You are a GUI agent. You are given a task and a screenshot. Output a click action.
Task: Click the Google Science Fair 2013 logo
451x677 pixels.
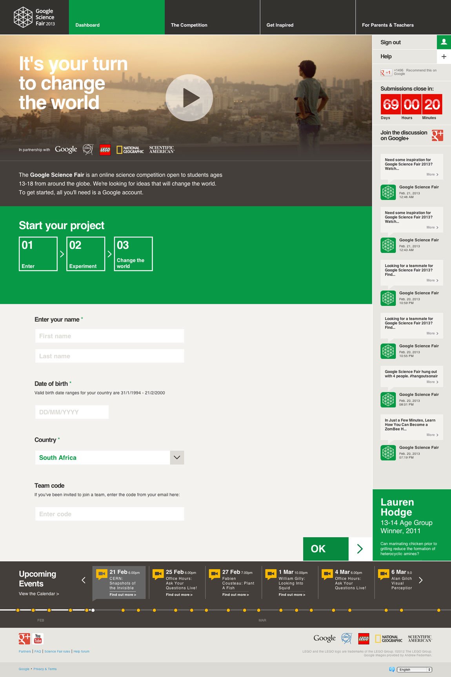pos(34,17)
